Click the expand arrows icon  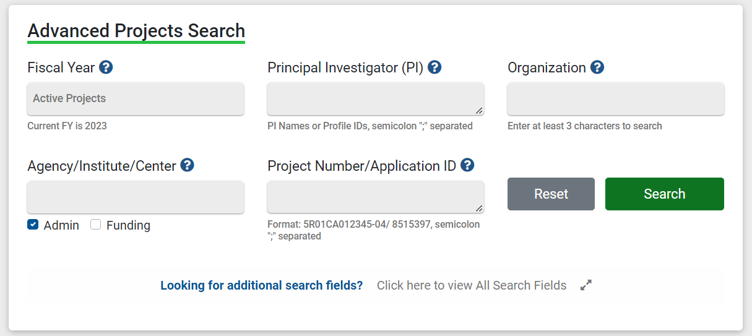click(x=586, y=285)
